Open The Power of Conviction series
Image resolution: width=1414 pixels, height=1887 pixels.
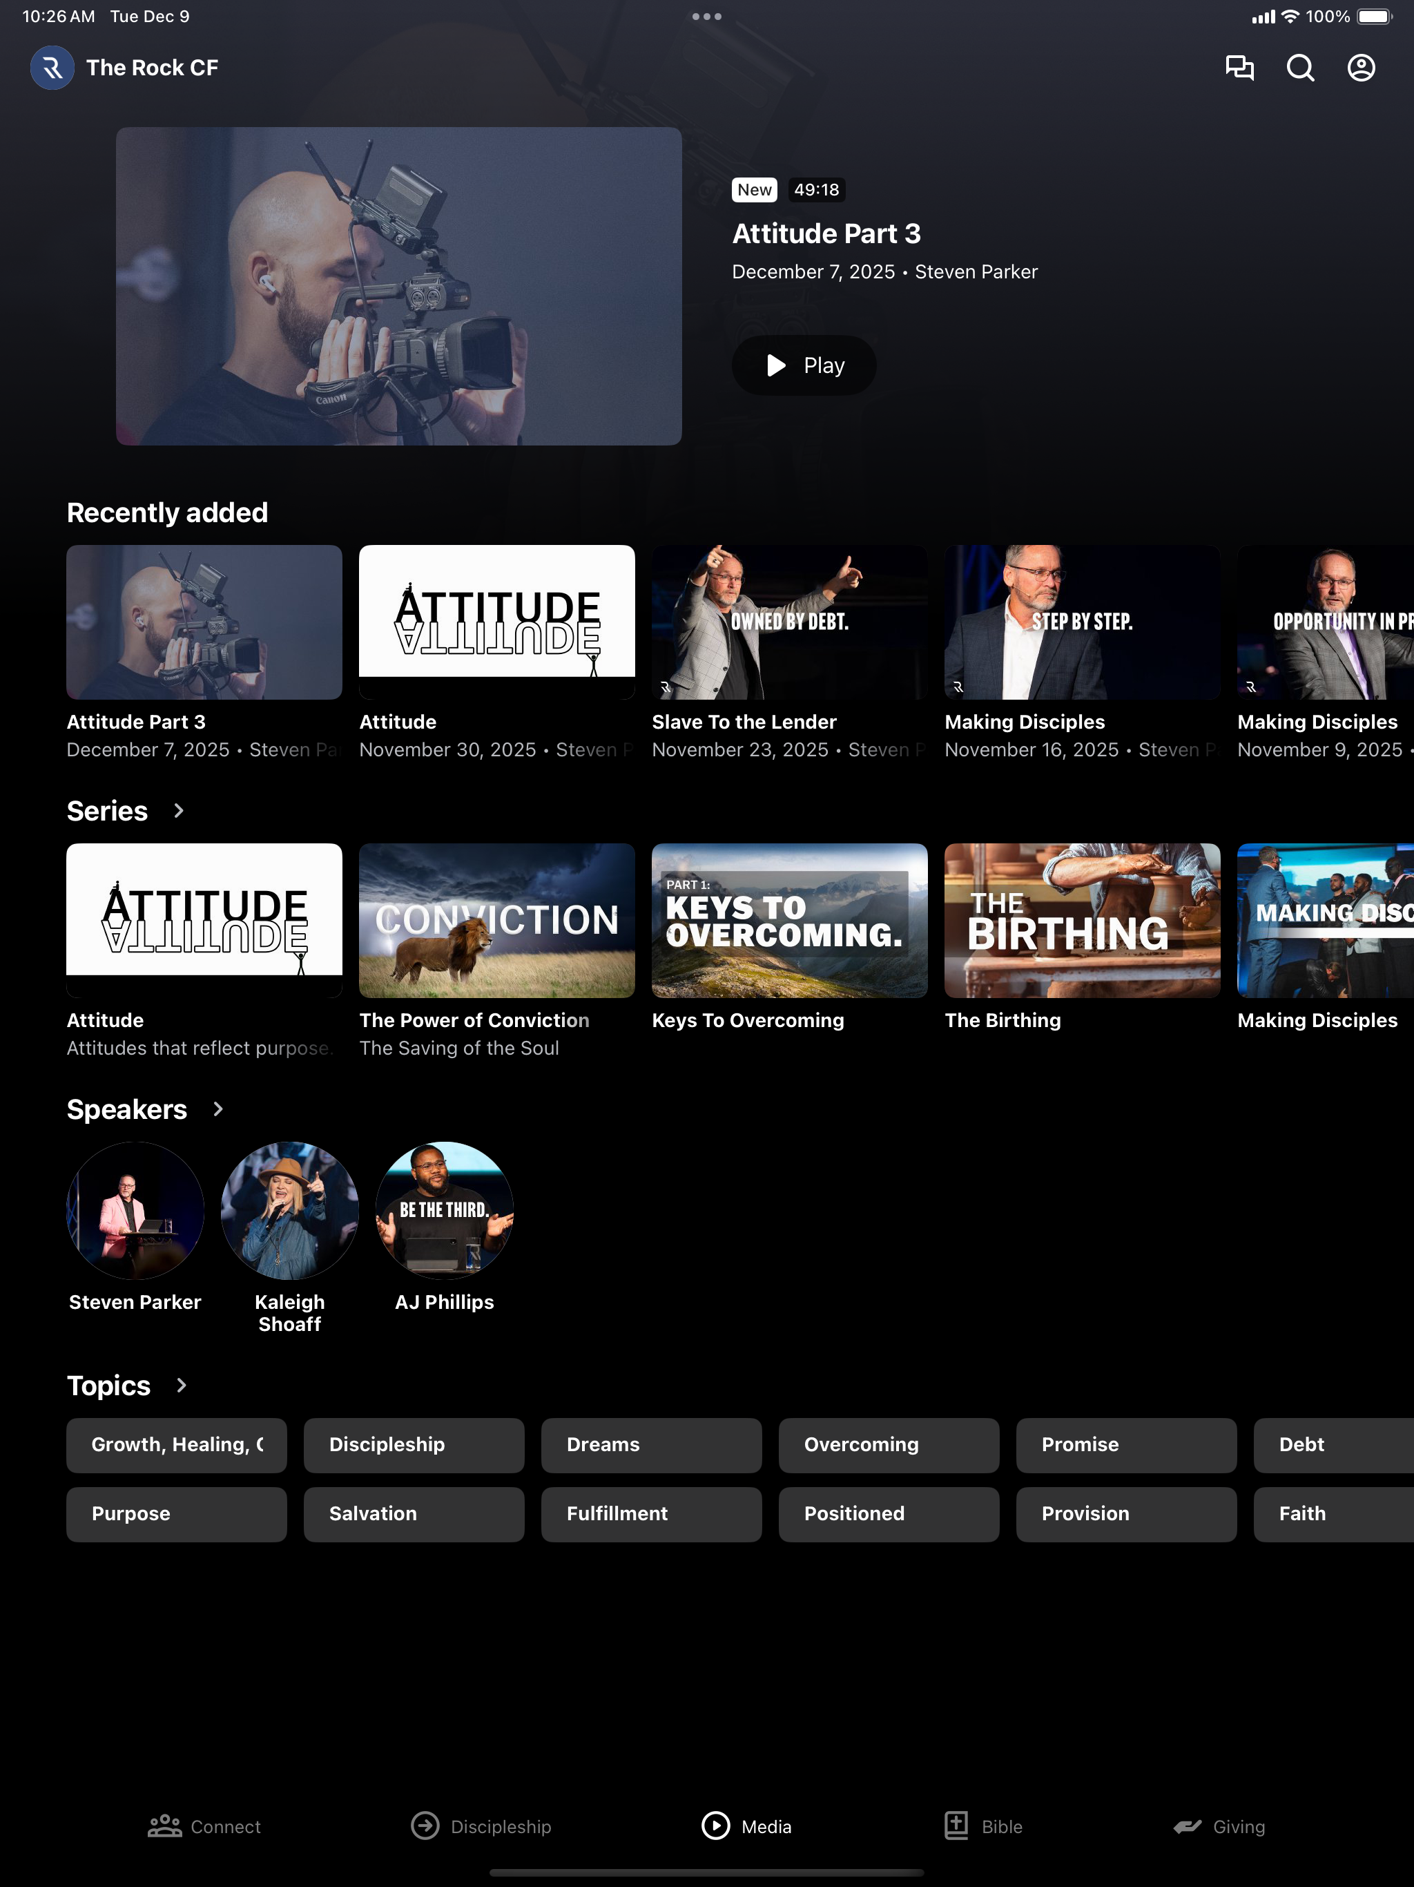[497, 951]
